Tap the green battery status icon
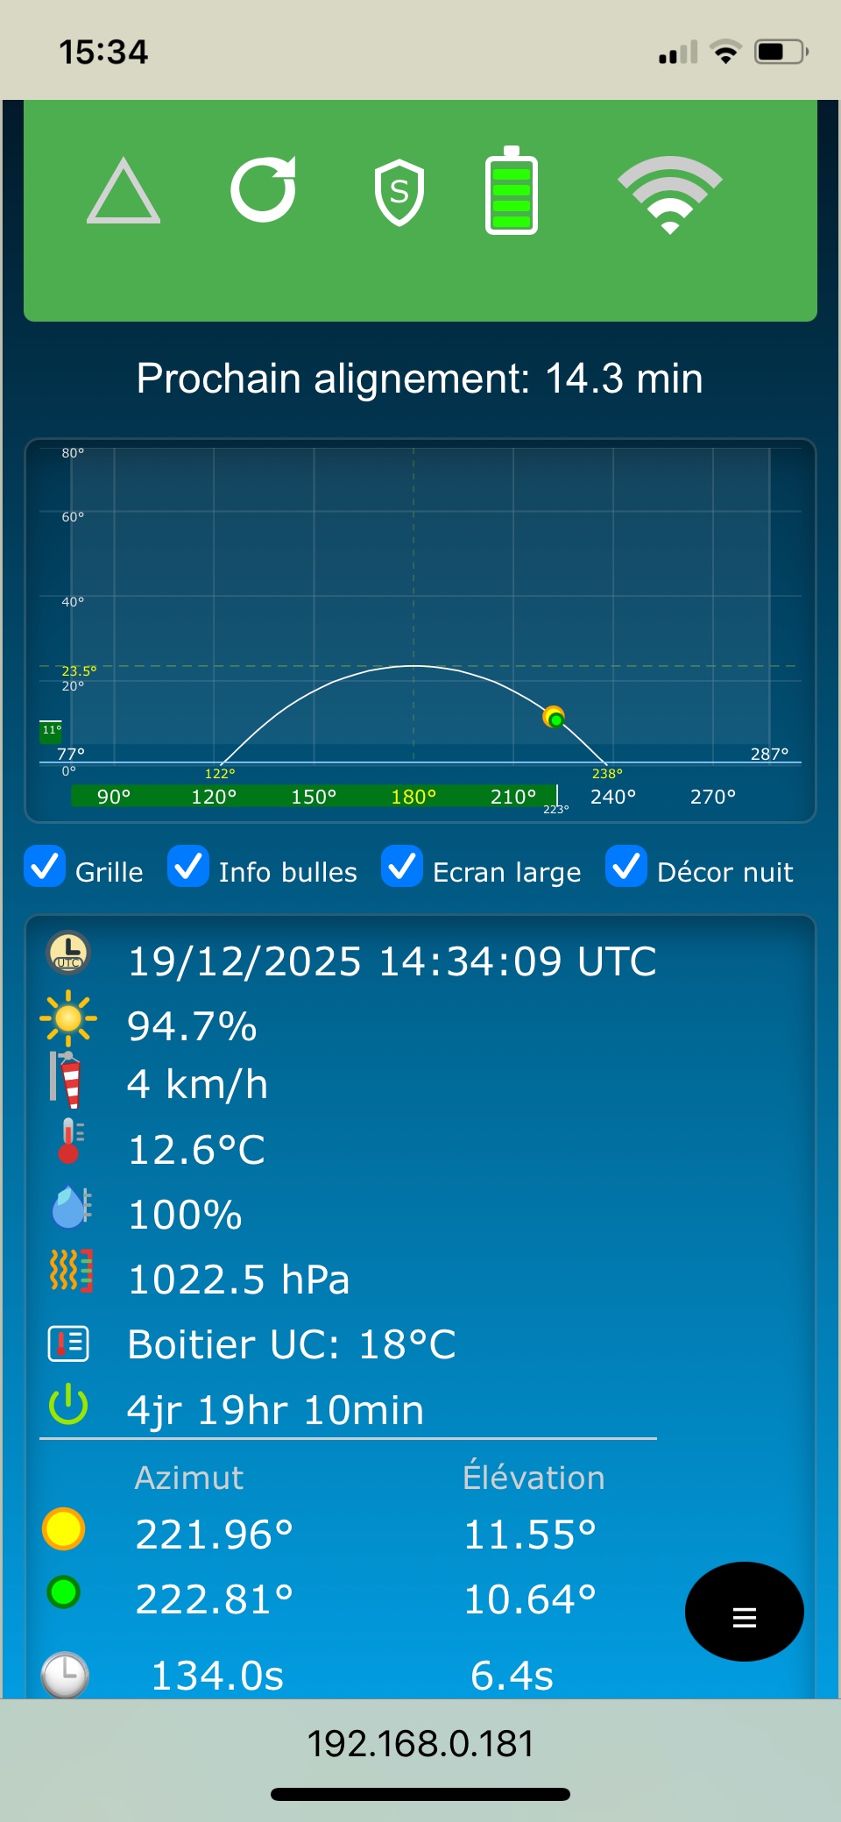 pos(512,191)
